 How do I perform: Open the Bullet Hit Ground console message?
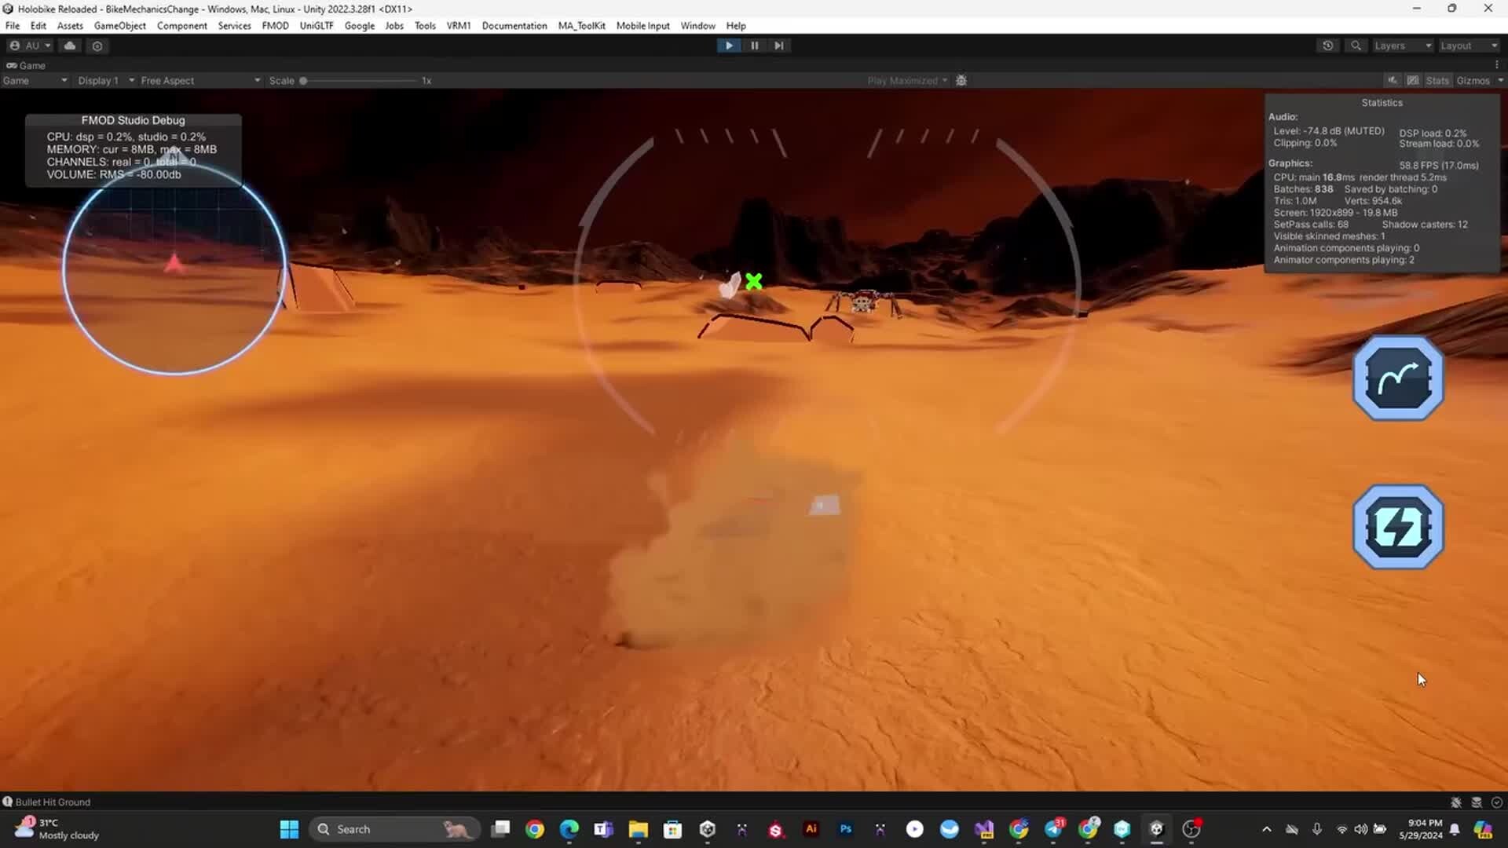click(x=52, y=802)
